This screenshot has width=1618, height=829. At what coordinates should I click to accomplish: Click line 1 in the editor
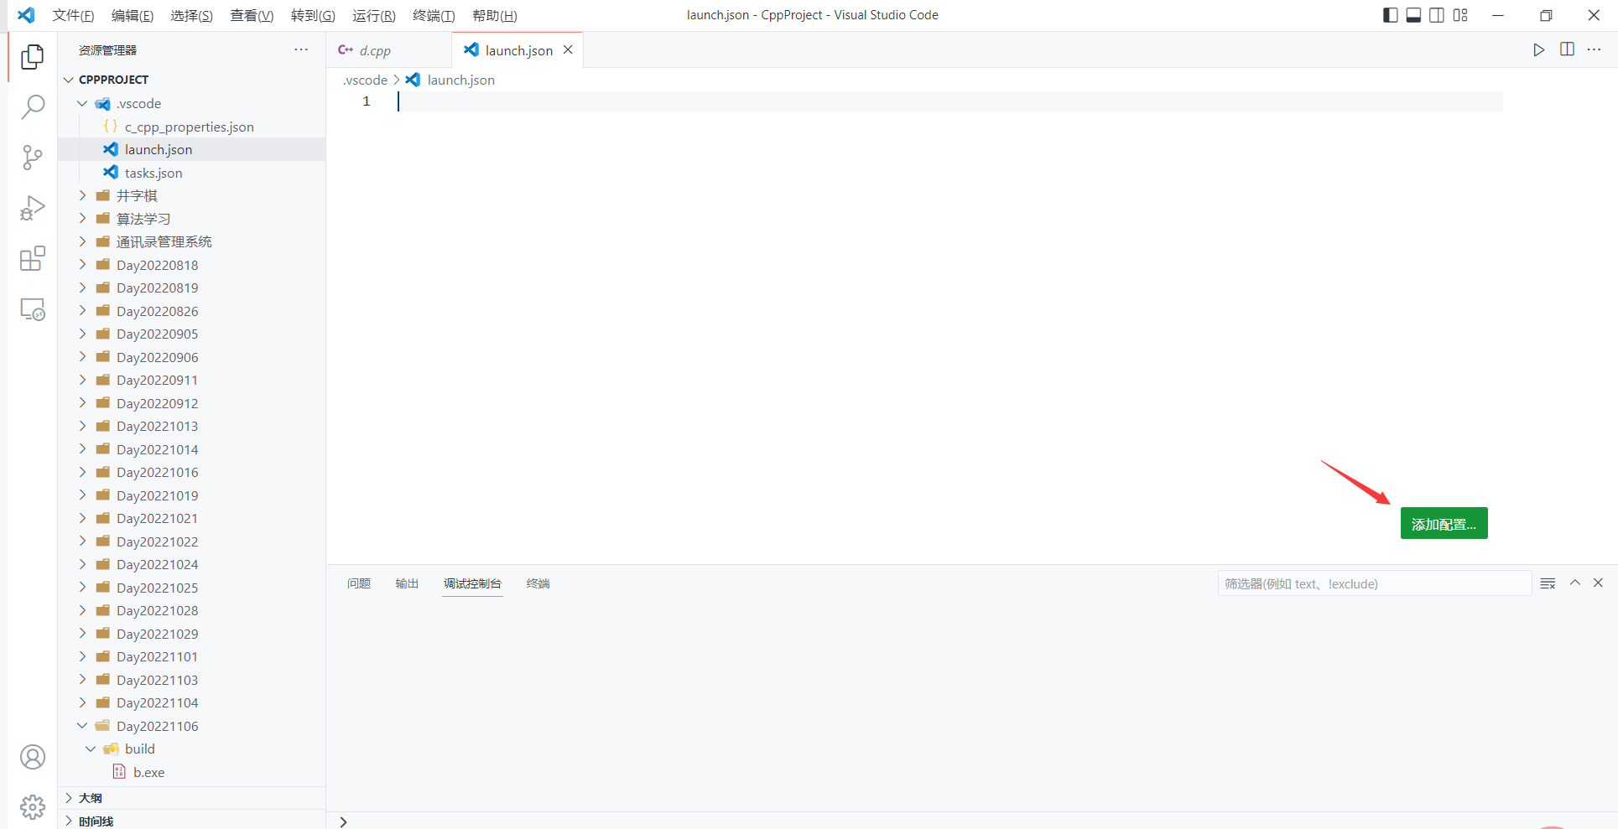[x=949, y=101]
